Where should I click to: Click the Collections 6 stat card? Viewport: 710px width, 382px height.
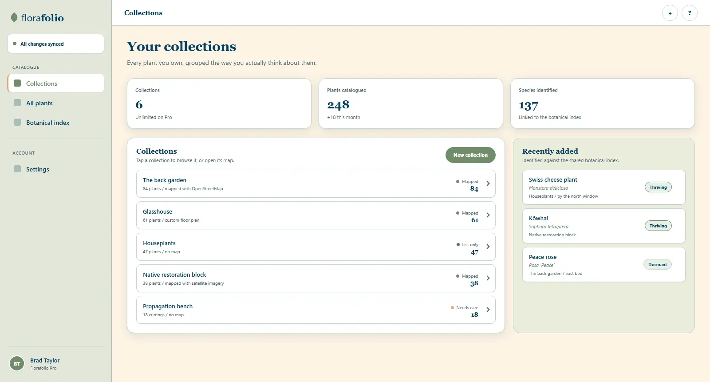click(x=219, y=103)
